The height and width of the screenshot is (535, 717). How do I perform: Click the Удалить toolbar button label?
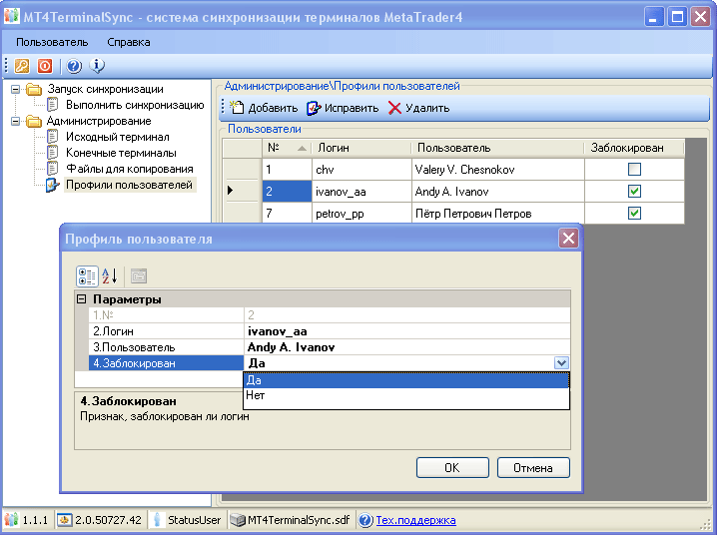pyautogui.click(x=427, y=108)
